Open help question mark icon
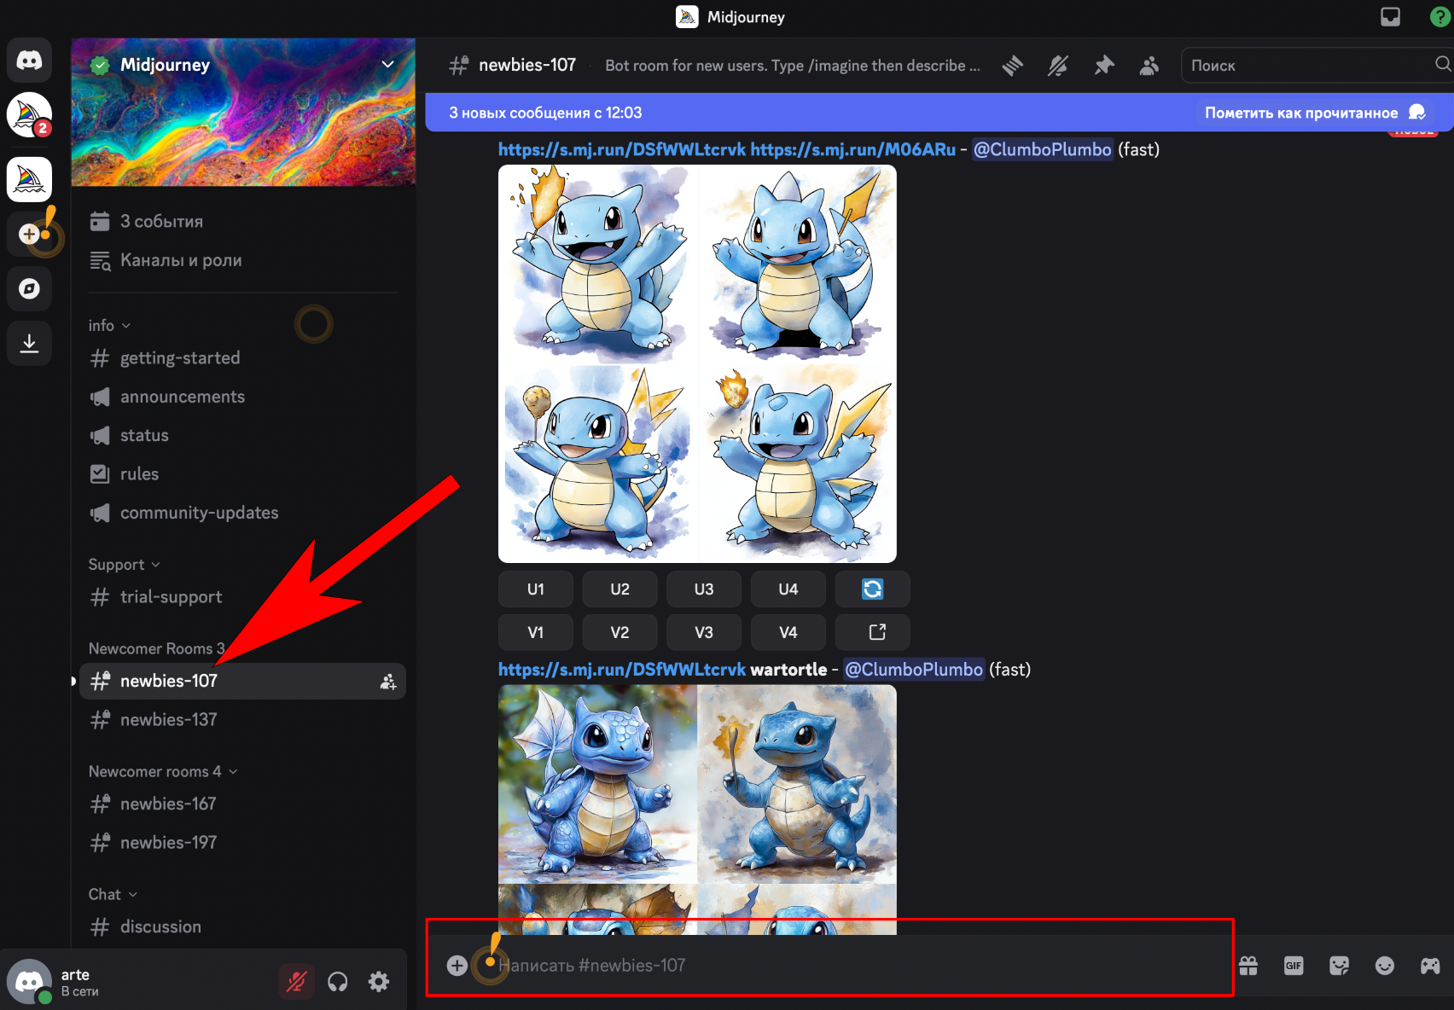 (x=1440, y=17)
